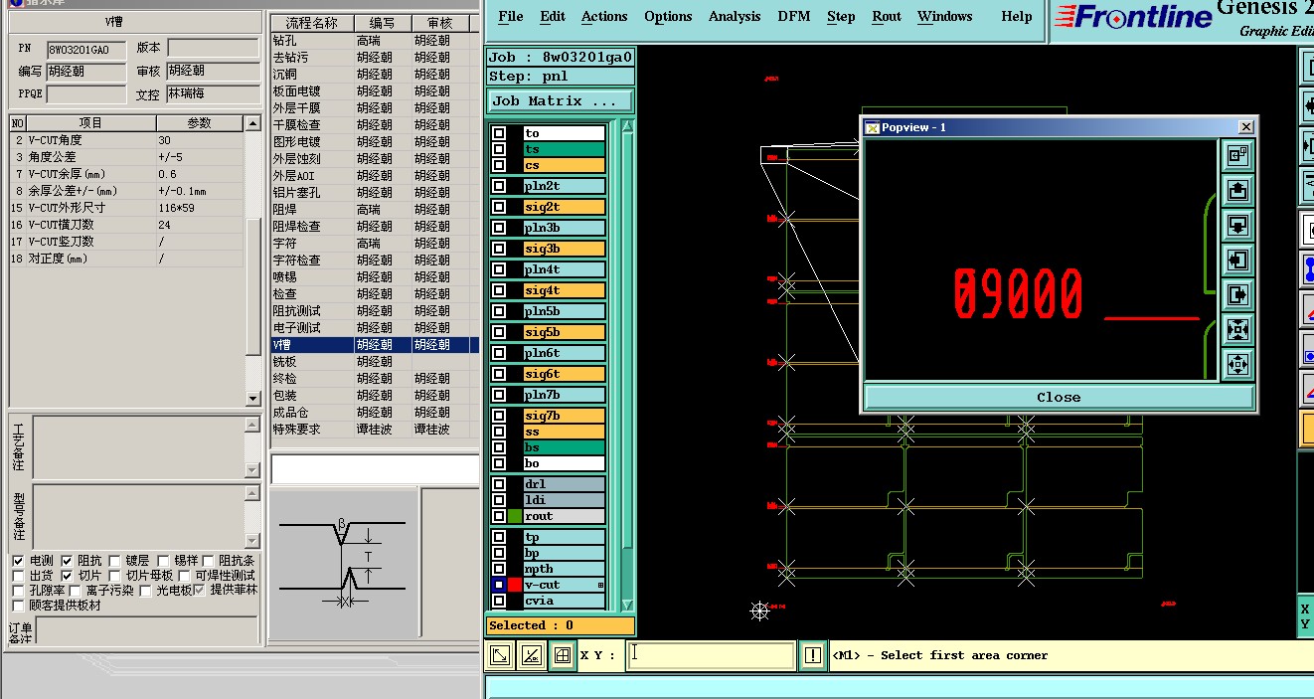Click the pan up icon in Popview
This screenshot has width=1314, height=699.
(1237, 190)
